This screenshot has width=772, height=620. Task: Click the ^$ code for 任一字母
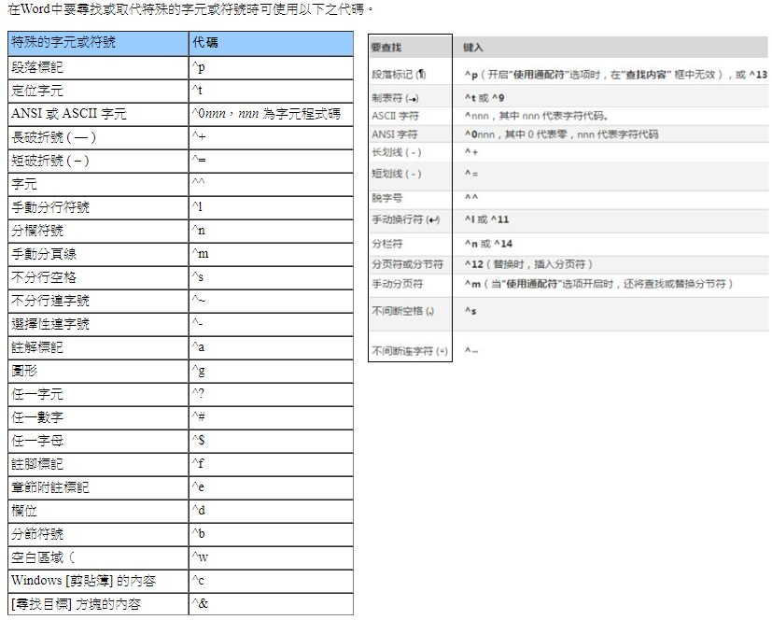pos(198,441)
